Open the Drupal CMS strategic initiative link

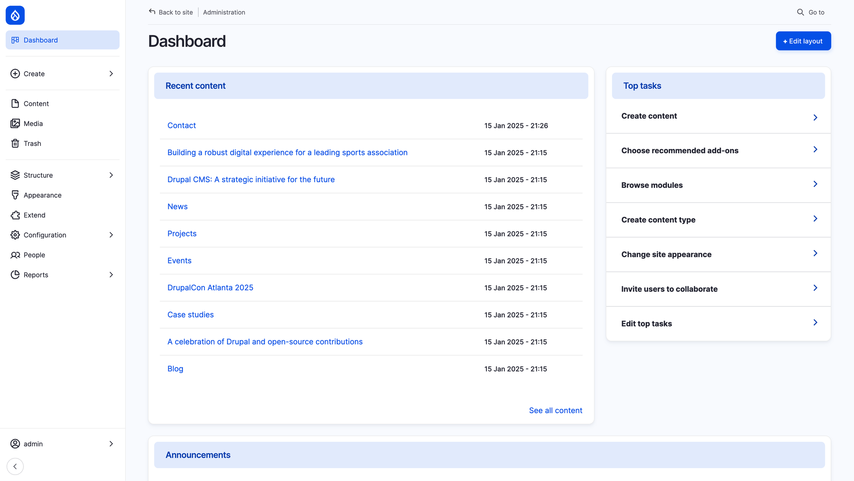(x=251, y=180)
